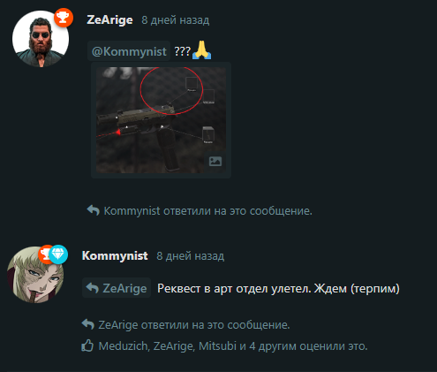Click Kommynist's orange trophy badge
This screenshot has width=437, height=372.
coord(45,254)
